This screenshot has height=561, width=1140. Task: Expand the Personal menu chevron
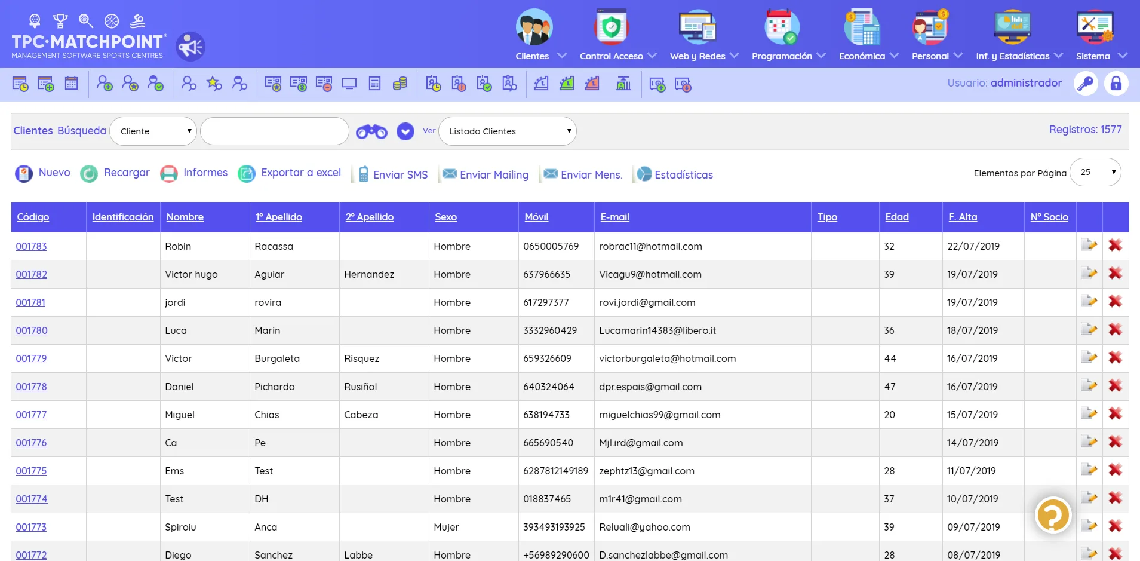(x=958, y=55)
